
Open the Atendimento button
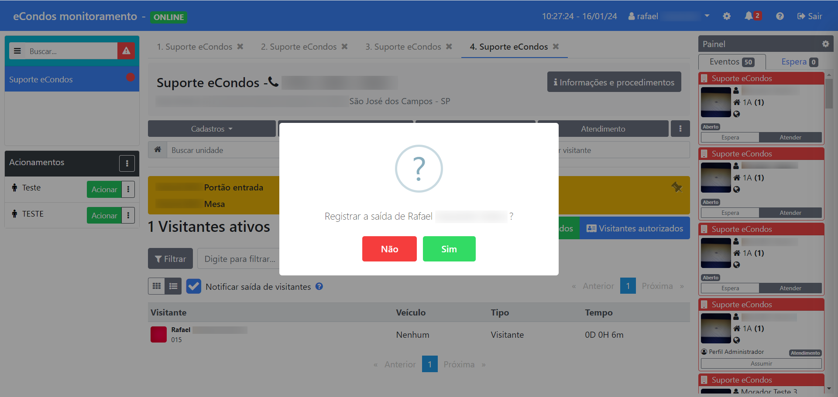pos(603,129)
